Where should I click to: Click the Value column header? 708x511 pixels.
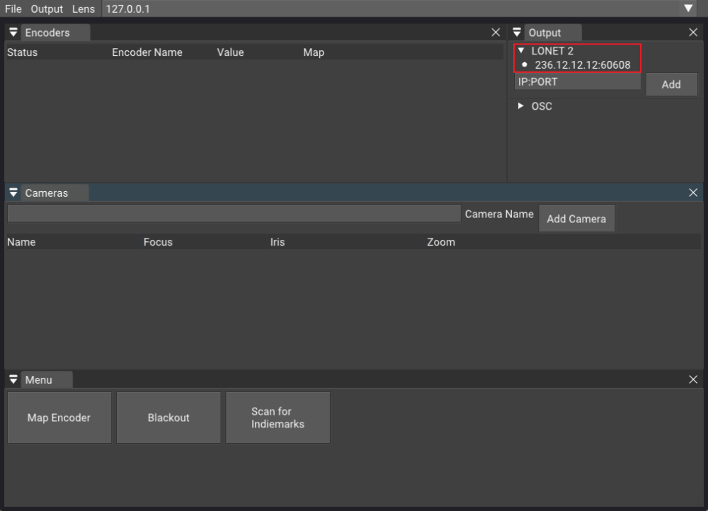pyautogui.click(x=230, y=52)
